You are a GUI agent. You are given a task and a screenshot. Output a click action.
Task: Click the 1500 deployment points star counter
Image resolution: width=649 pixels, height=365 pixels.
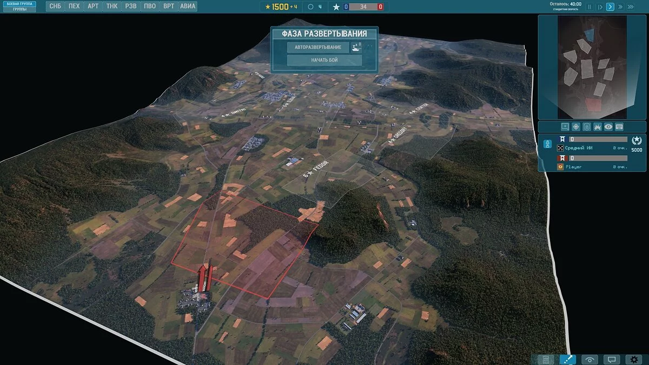[x=281, y=6]
